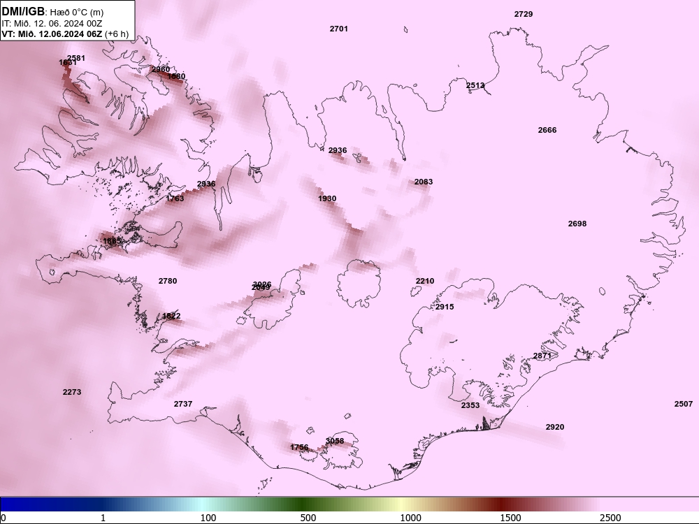Select the 2737 height value
The image size is (699, 524).
tap(182, 404)
